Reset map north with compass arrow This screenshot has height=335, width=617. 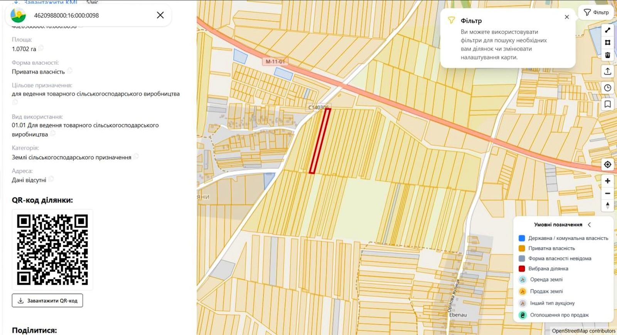point(607,206)
